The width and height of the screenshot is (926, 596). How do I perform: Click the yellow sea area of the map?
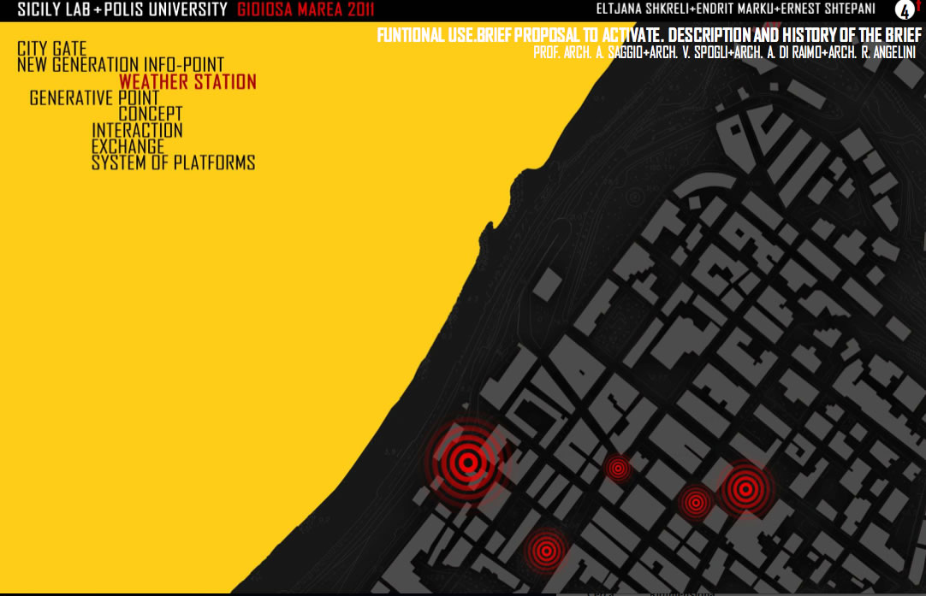214,342
